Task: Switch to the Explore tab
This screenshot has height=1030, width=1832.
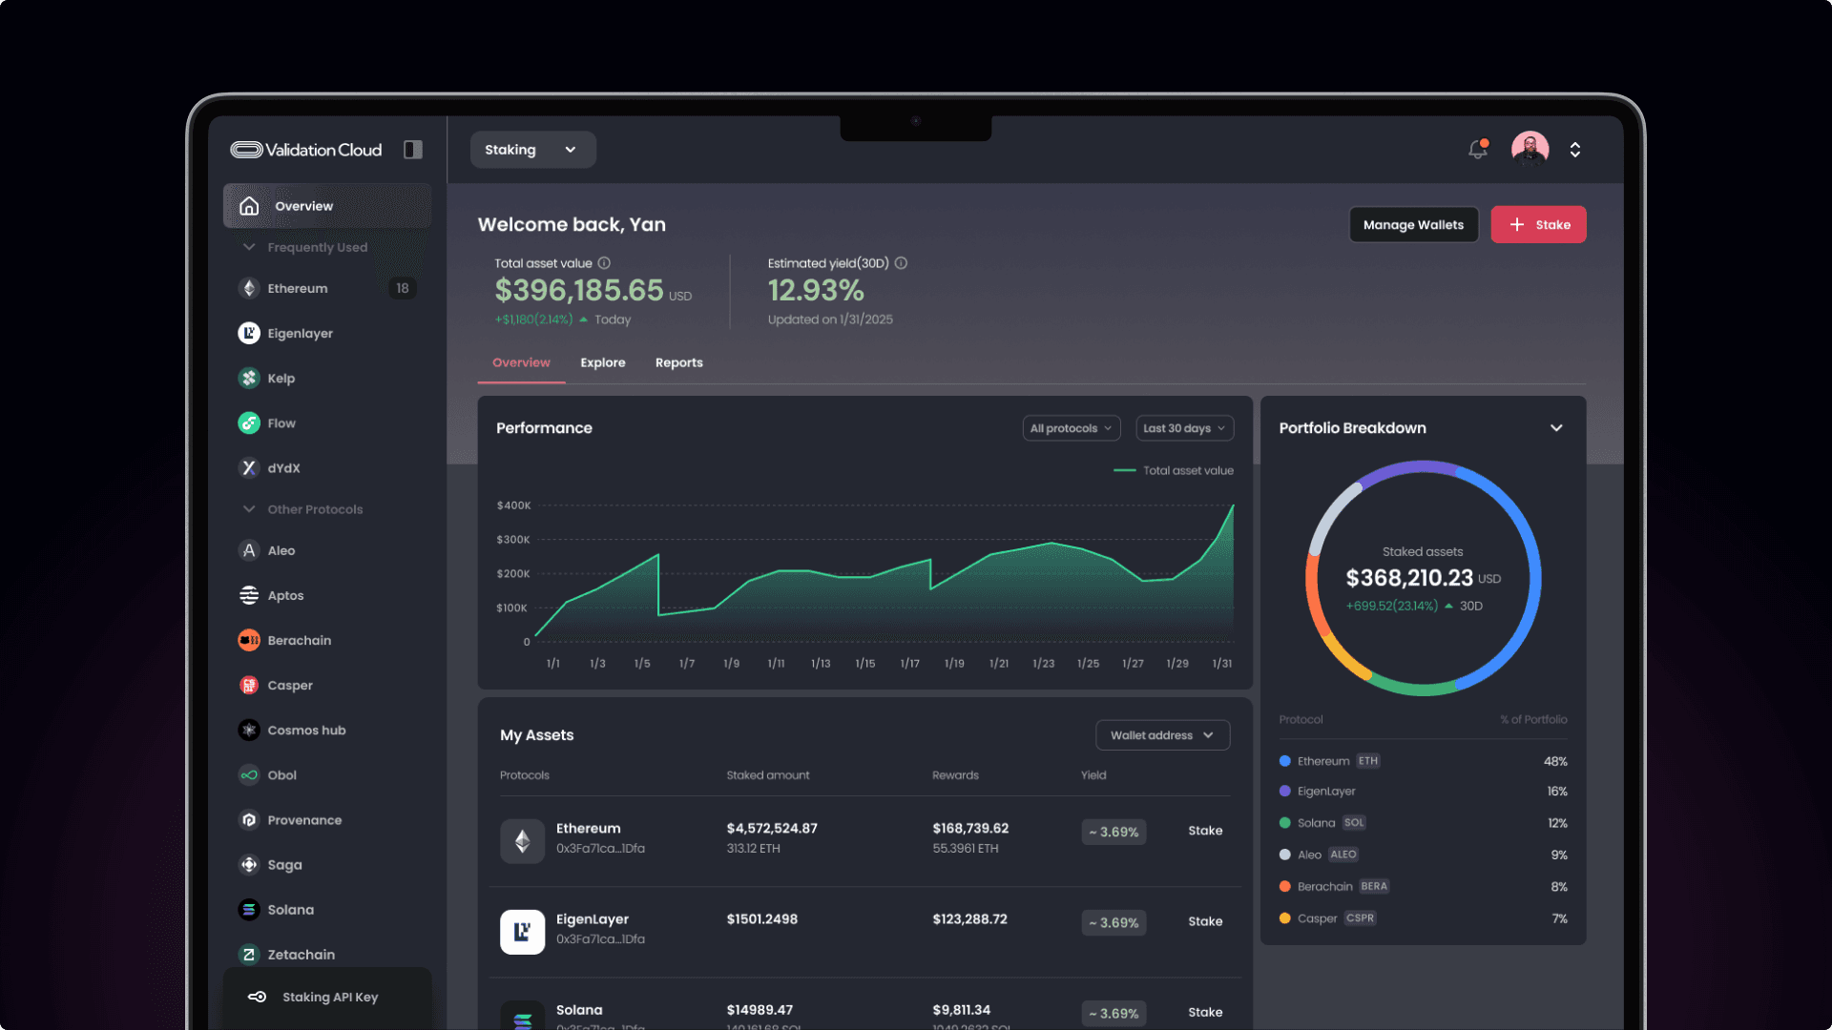Action: coord(602,362)
